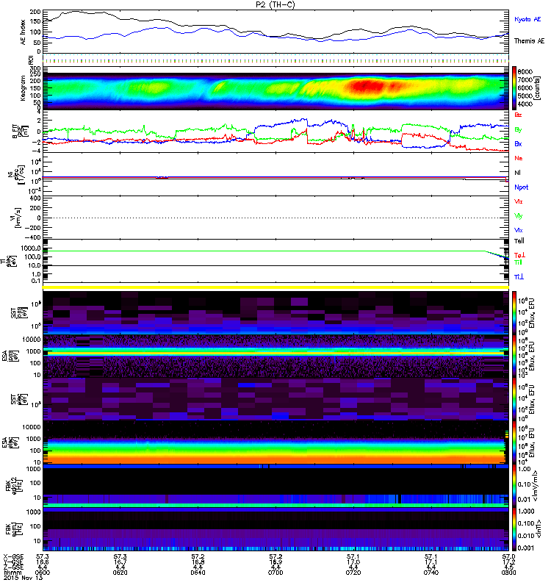551x588 pixels.
Task: Select the red Ne density legend label
Action: click(x=519, y=158)
